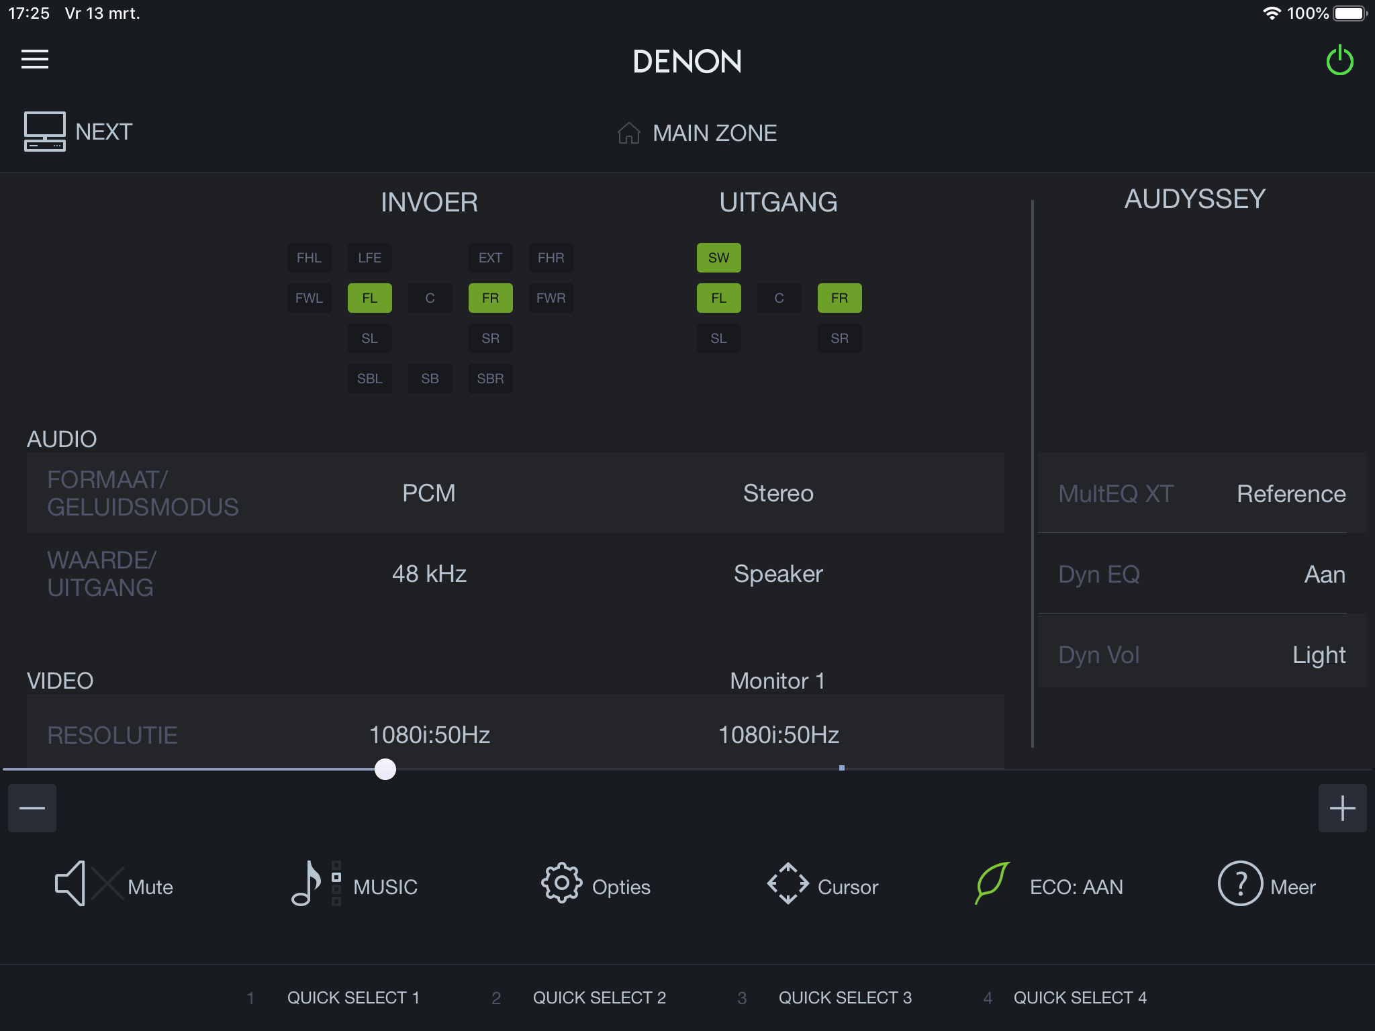This screenshot has width=1375, height=1031.
Task: Open MUSIC sound mode selector
Action: pyautogui.click(x=307, y=883)
